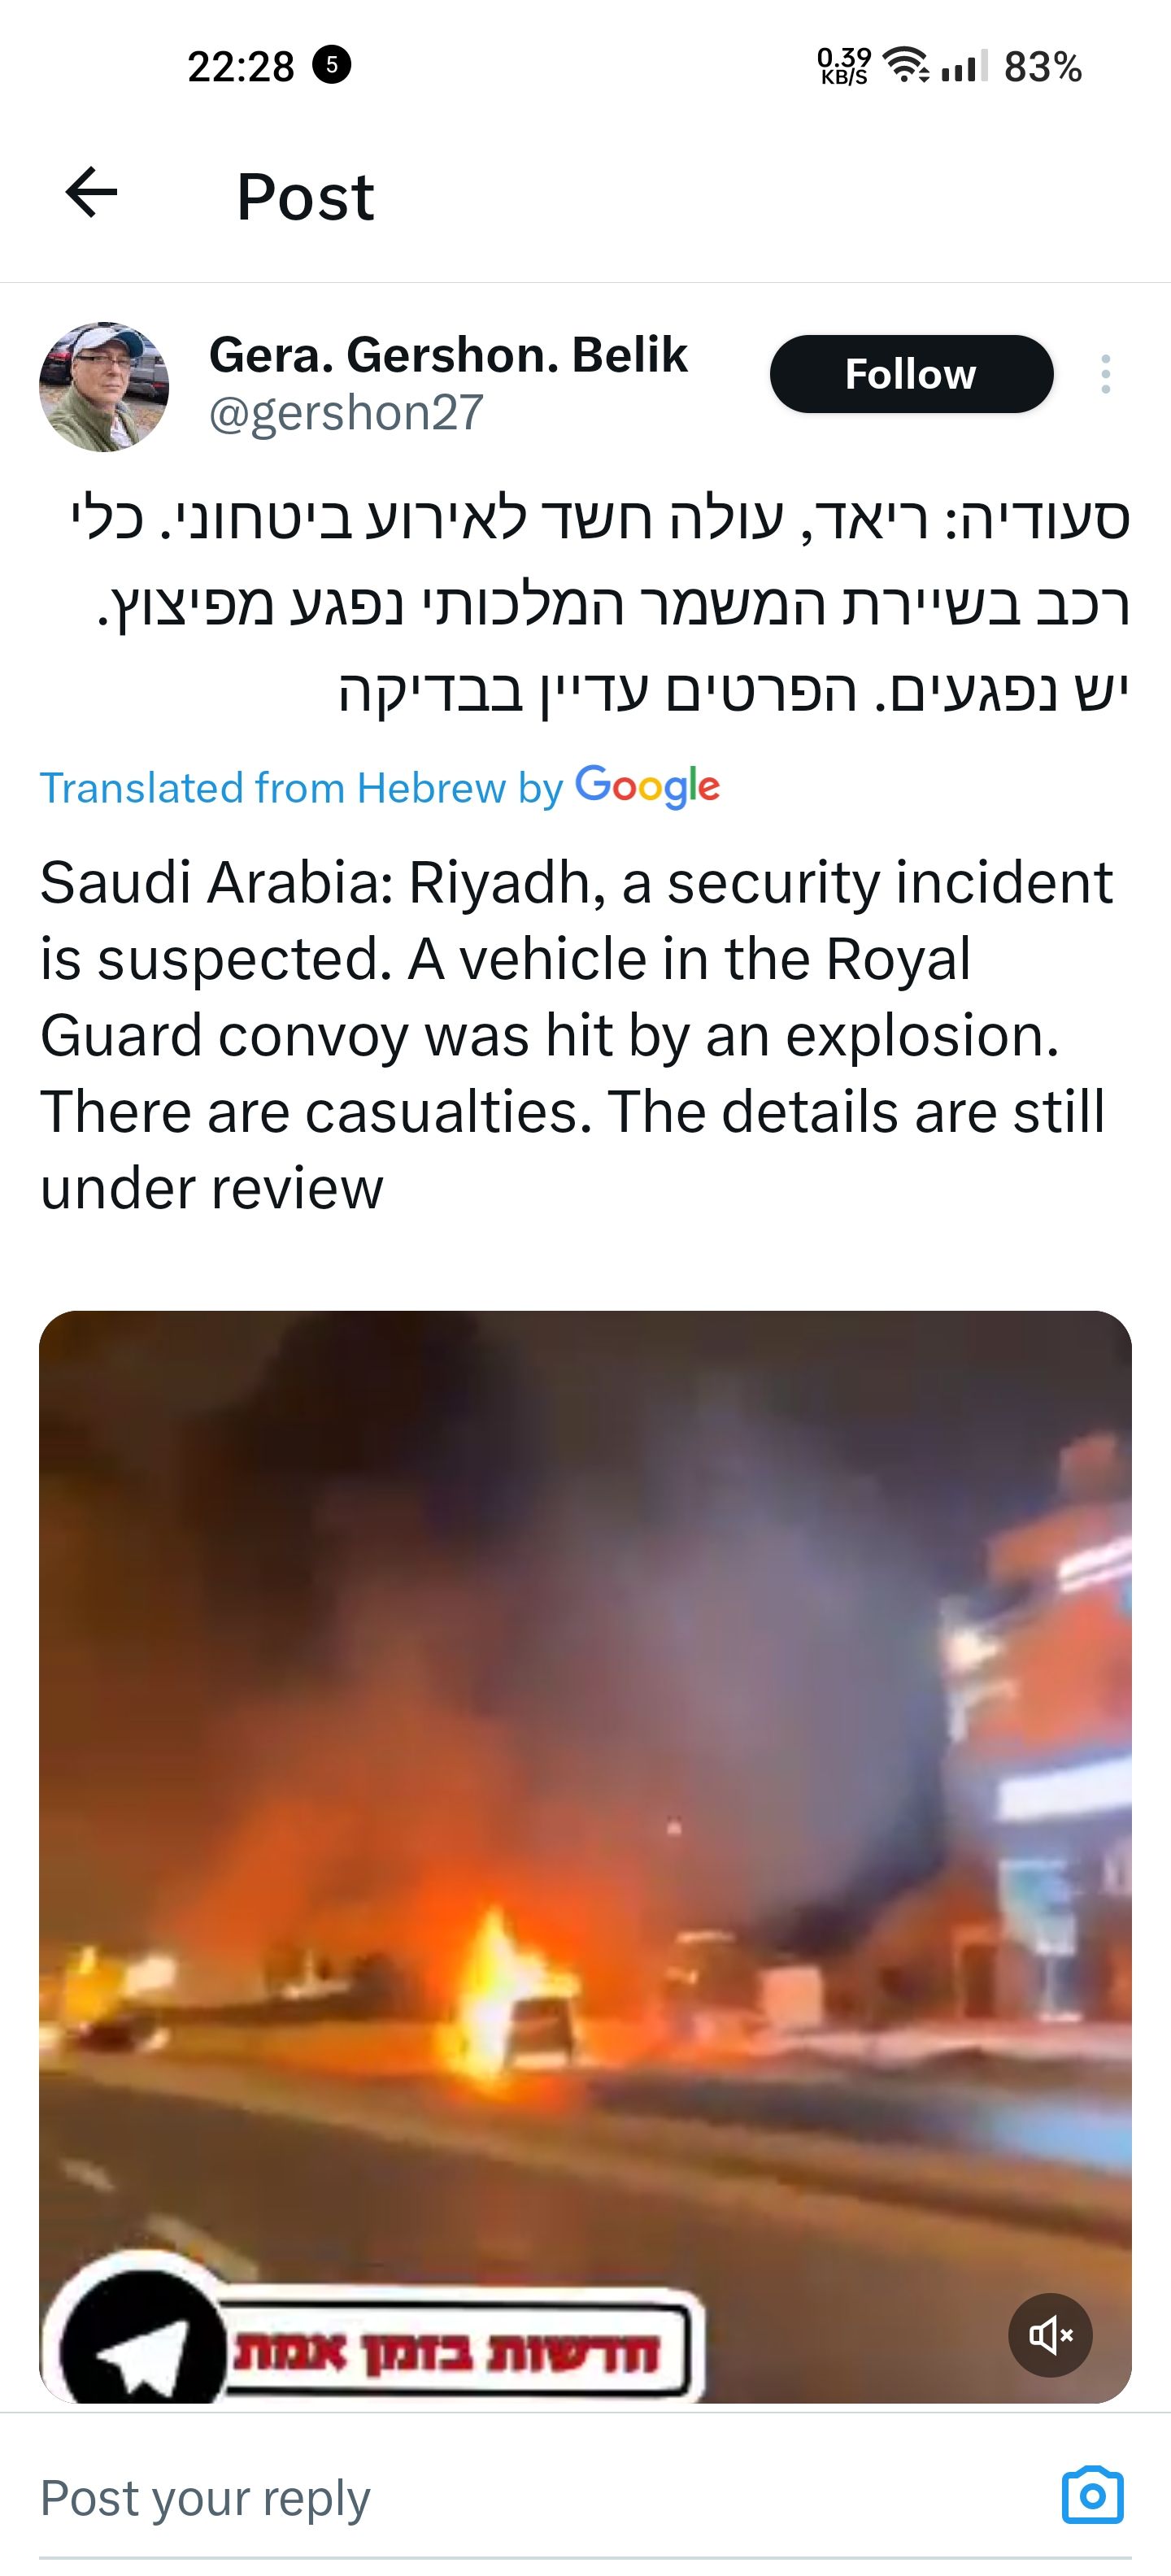The image size is (1171, 2576).
Task: Tap the notification count badge icon
Action: point(332,66)
